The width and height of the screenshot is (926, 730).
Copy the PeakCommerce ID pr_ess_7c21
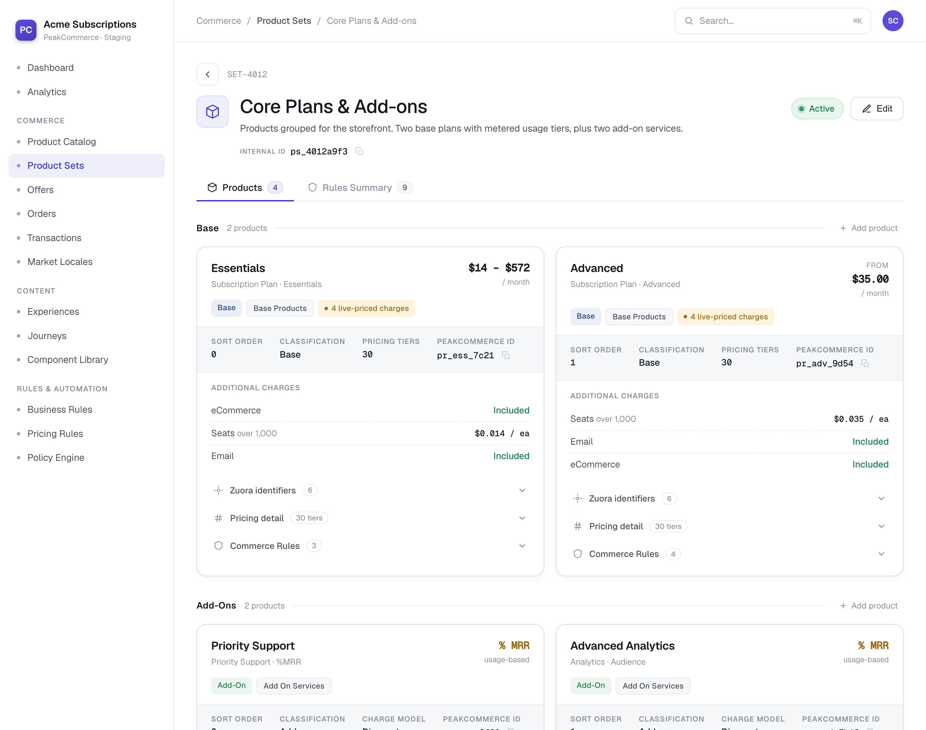(x=506, y=355)
